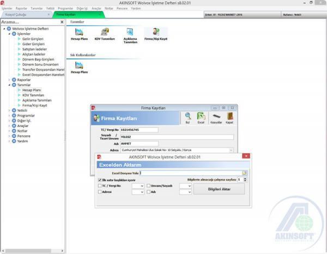Click the sidebar horizontal scrollbar
Screen dimensions: 327x254
coord(28,251)
